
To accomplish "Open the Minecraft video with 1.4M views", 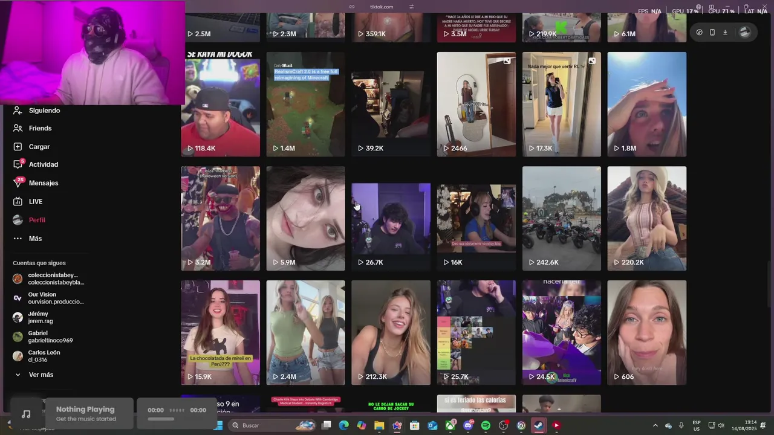I will tap(306, 105).
